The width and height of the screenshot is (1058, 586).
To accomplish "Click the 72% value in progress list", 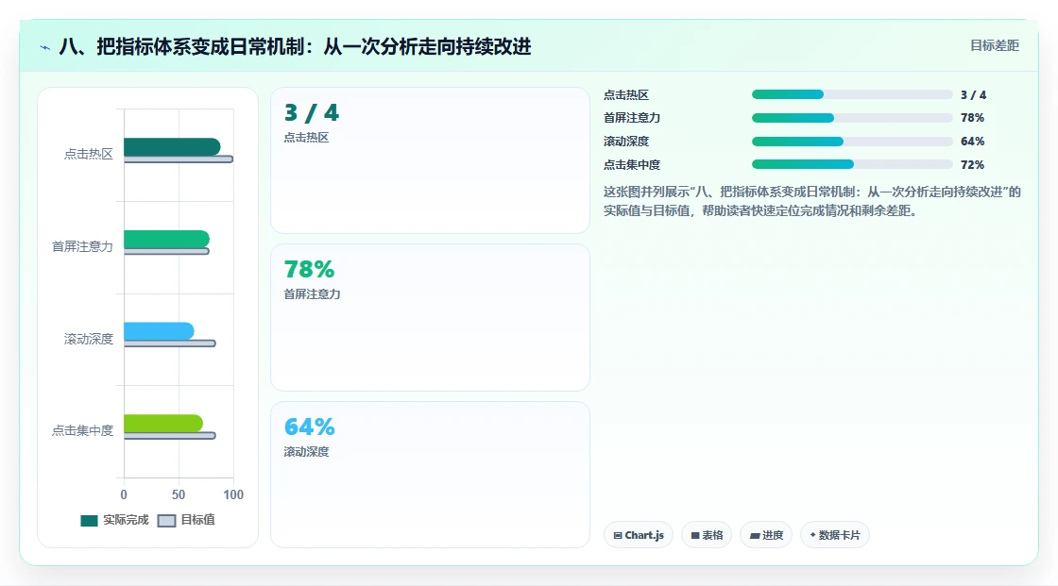I will [972, 164].
